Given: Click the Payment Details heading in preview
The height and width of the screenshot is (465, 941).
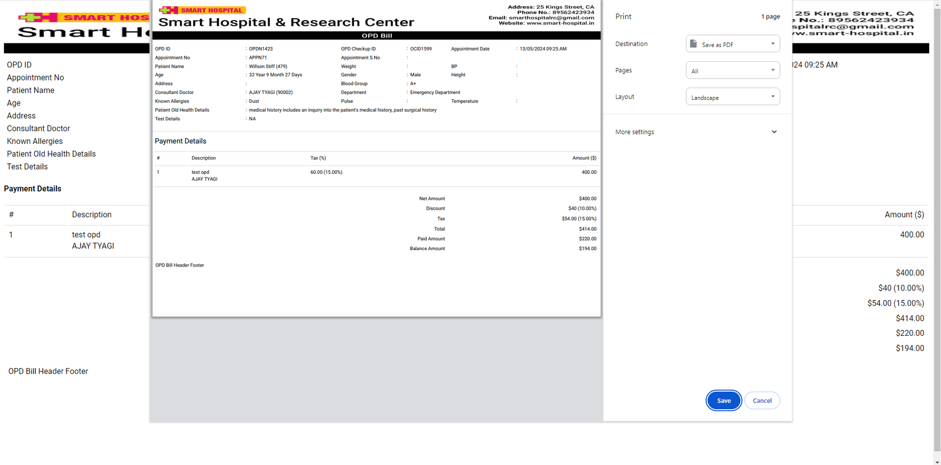Looking at the screenshot, I should 181,141.
